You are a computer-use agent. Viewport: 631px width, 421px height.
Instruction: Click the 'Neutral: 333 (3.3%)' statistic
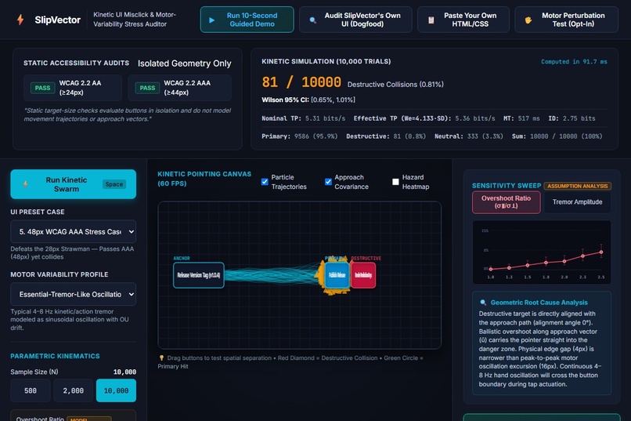tap(469, 136)
